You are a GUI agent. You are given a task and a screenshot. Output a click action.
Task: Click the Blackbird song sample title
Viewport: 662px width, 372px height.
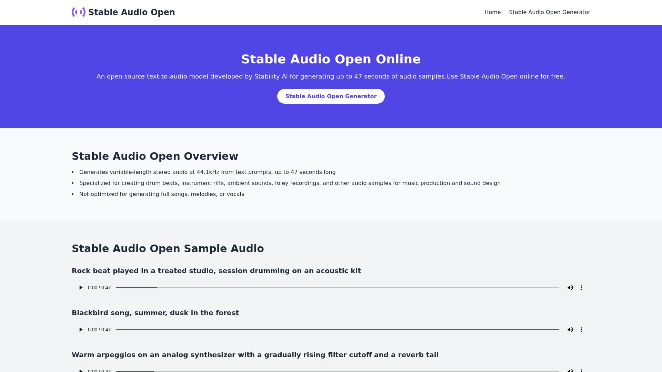(155, 313)
